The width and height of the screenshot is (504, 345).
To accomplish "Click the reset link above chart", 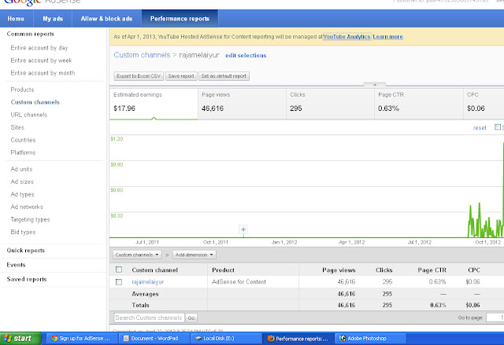I will [x=480, y=127].
